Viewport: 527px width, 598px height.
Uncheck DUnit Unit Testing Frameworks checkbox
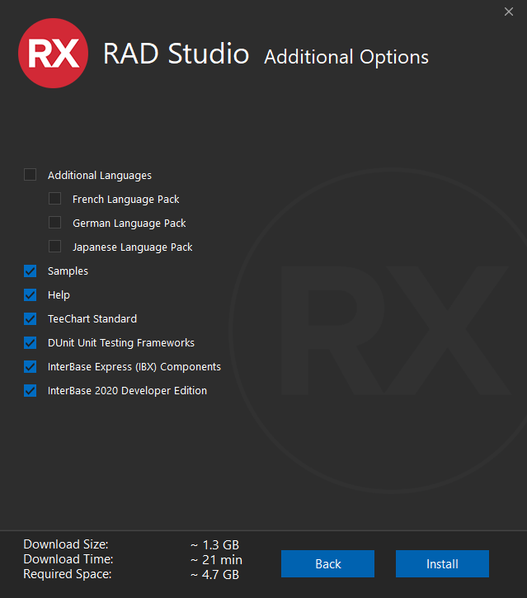pyautogui.click(x=31, y=342)
